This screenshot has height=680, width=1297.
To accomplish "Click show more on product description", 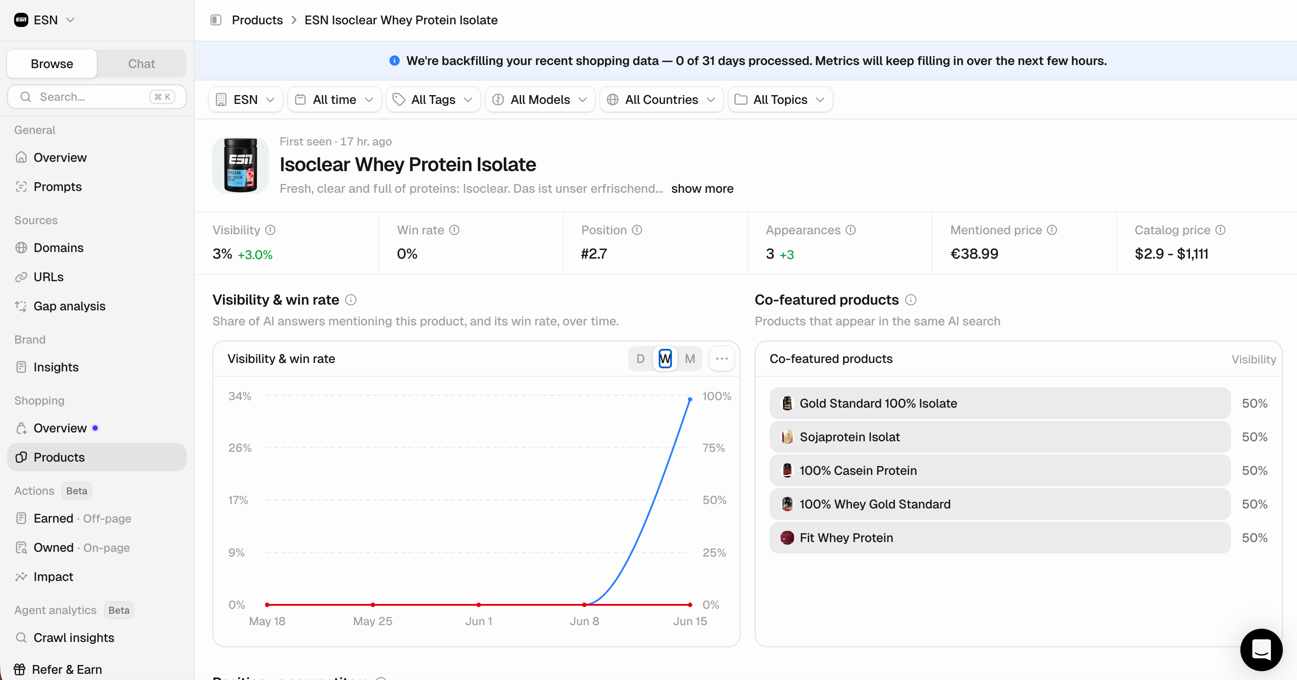I will [x=702, y=189].
